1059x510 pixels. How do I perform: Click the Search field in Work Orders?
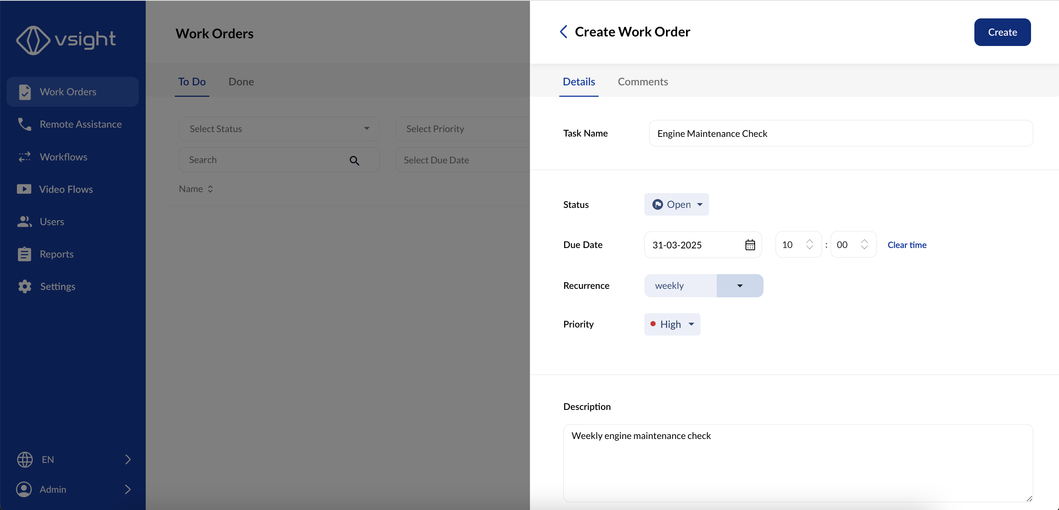(x=279, y=160)
